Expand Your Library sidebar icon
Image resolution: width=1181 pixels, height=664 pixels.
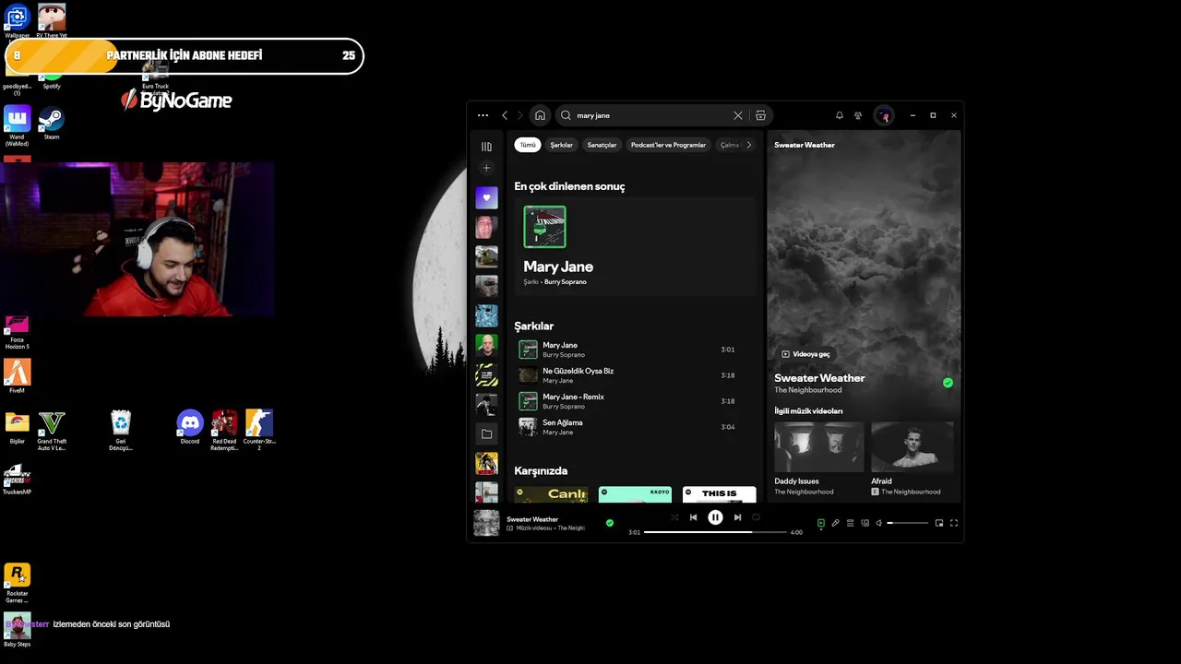coord(486,147)
